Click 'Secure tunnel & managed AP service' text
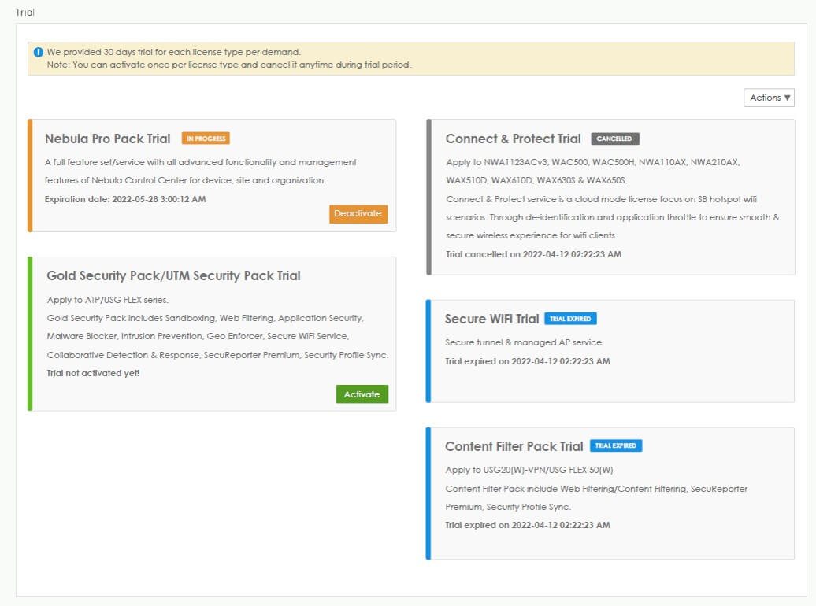This screenshot has height=606, width=816. click(x=524, y=342)
